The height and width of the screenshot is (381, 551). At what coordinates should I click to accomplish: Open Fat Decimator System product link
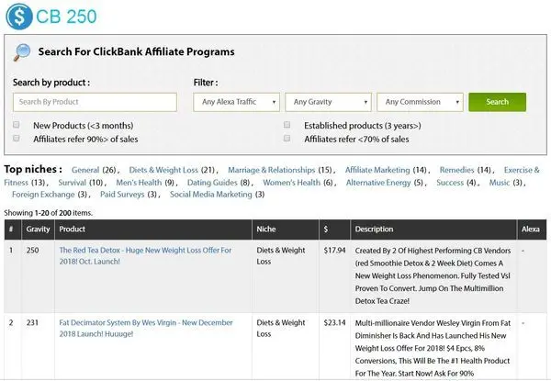(146, 328)
